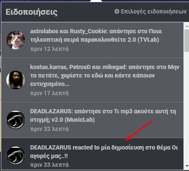This screenshot has width=189, height=171.
Task: Open the astrolabos and Rusty_Cookie TVLab notification
Action: point(92,40)
